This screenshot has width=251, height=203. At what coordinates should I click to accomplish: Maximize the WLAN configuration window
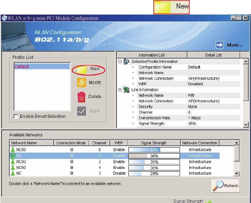pyautogui.click(x=239, y=18)
